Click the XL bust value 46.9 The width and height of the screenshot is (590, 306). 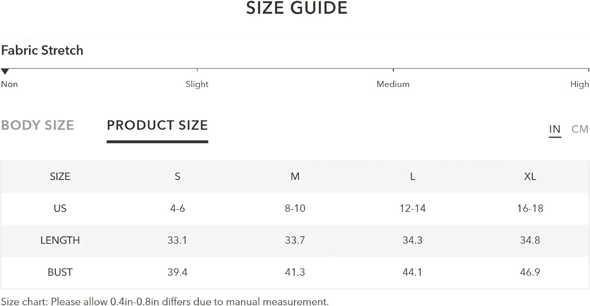(530, 272)
